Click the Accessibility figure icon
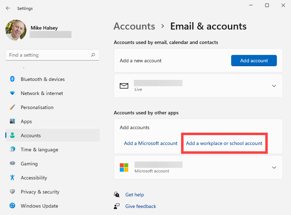The width and height of the screenshot is (291, 215). 12,177
